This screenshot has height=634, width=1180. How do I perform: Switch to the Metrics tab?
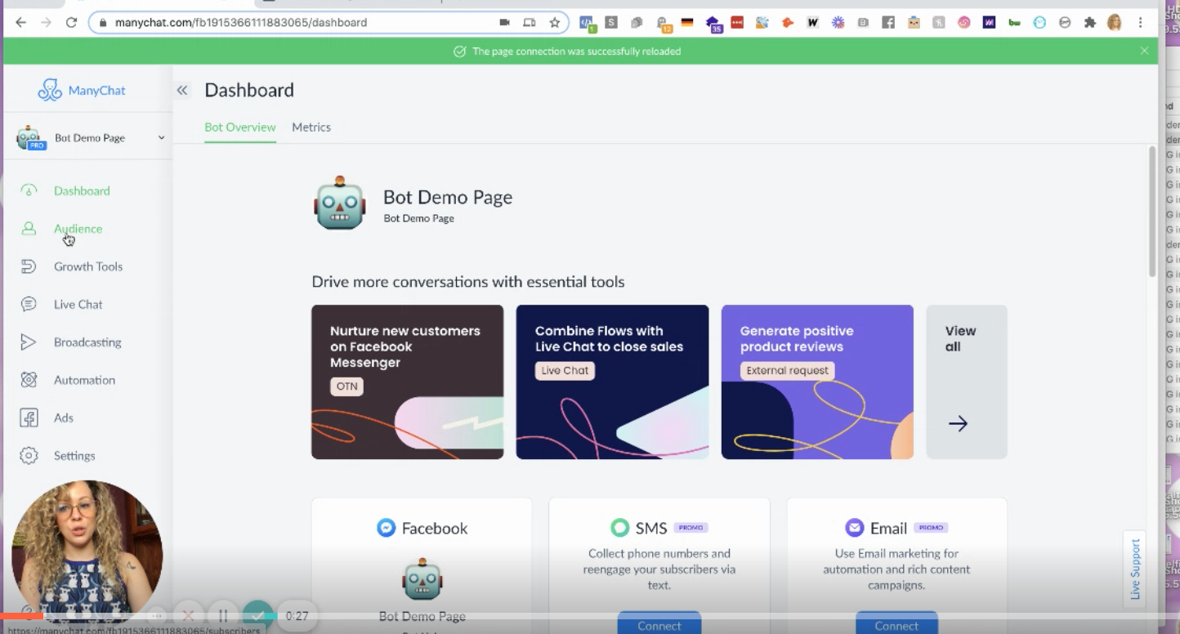coord(311,127)
